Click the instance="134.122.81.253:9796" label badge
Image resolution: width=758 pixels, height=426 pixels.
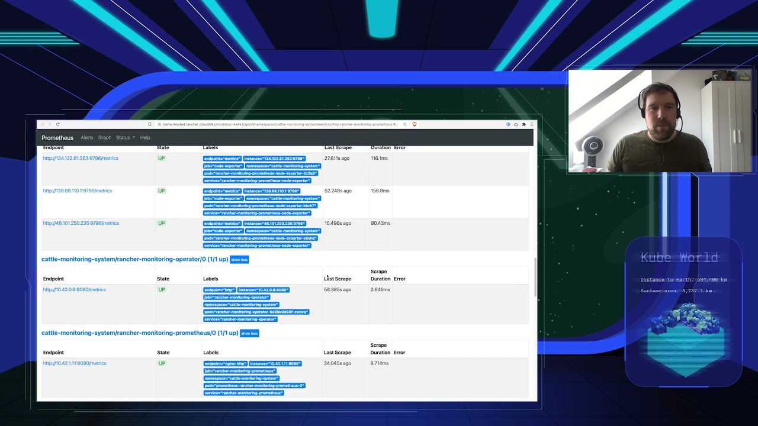274,159
